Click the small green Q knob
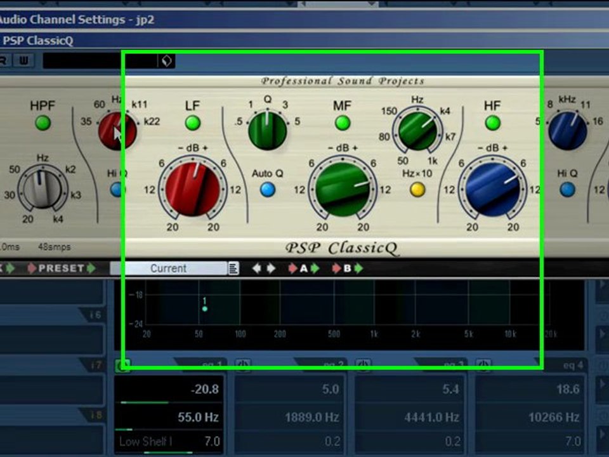This screenshot has width=609, height=457. tap(268, 131)
